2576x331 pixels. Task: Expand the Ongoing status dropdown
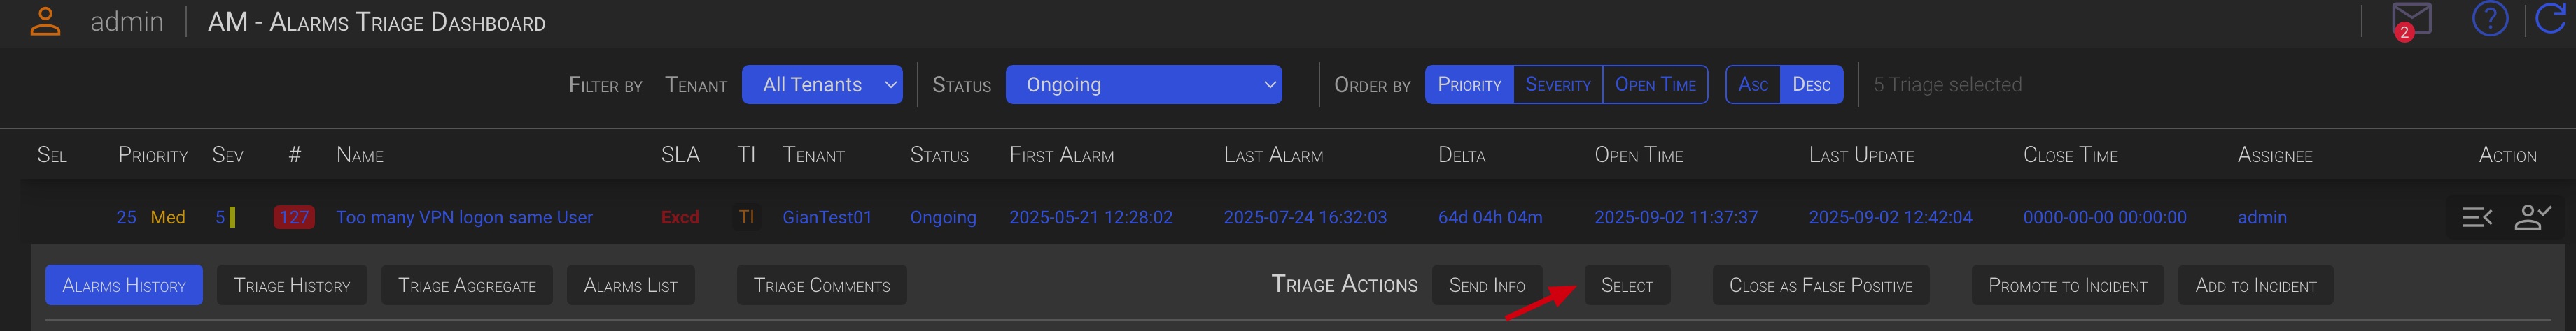(1143, 84)
